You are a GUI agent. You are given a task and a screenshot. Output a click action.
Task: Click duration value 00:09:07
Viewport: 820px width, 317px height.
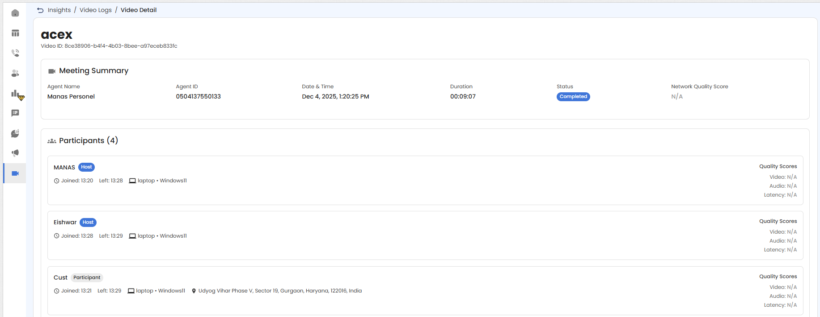(463, 96)
